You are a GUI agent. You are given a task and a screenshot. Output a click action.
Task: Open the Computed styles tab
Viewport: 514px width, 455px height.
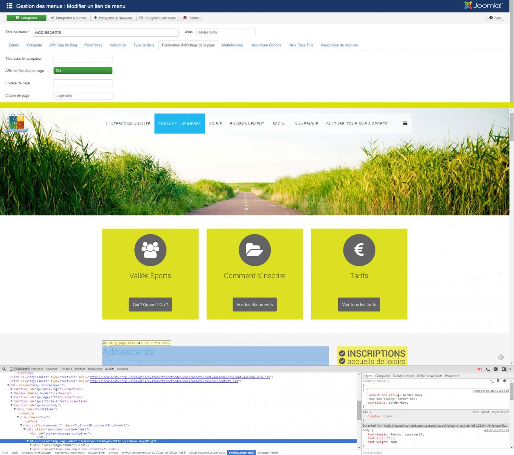click(x=382, y=376)
